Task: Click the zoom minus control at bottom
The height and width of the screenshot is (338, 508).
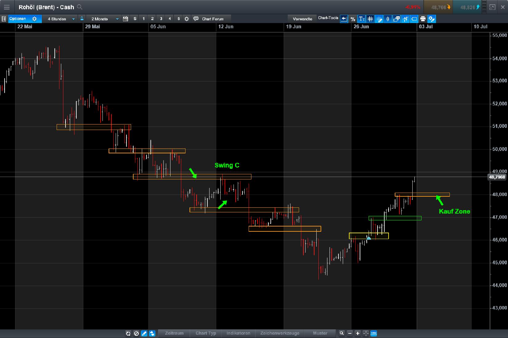Action: tap(350, 333)
